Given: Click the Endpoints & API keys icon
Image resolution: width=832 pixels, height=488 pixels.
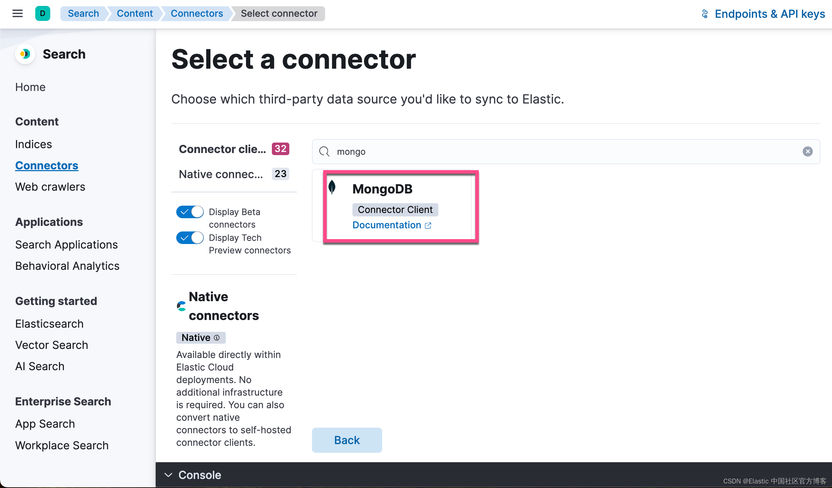Looking at the screenshot, I should pos(705,14).
